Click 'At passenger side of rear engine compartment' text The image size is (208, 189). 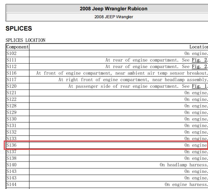[123, 86]
